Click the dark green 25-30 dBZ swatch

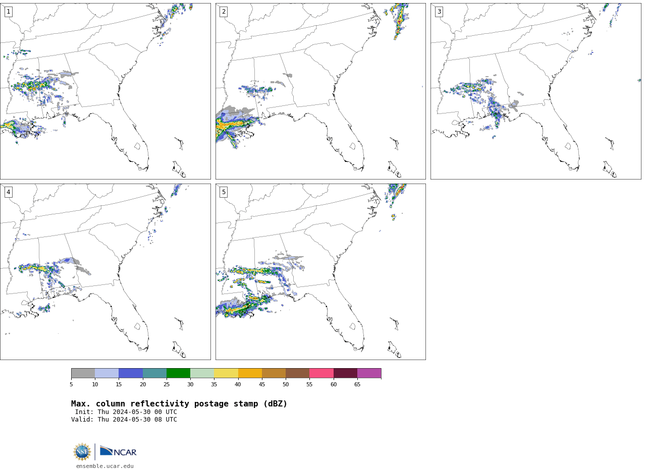tap(178, 373)
